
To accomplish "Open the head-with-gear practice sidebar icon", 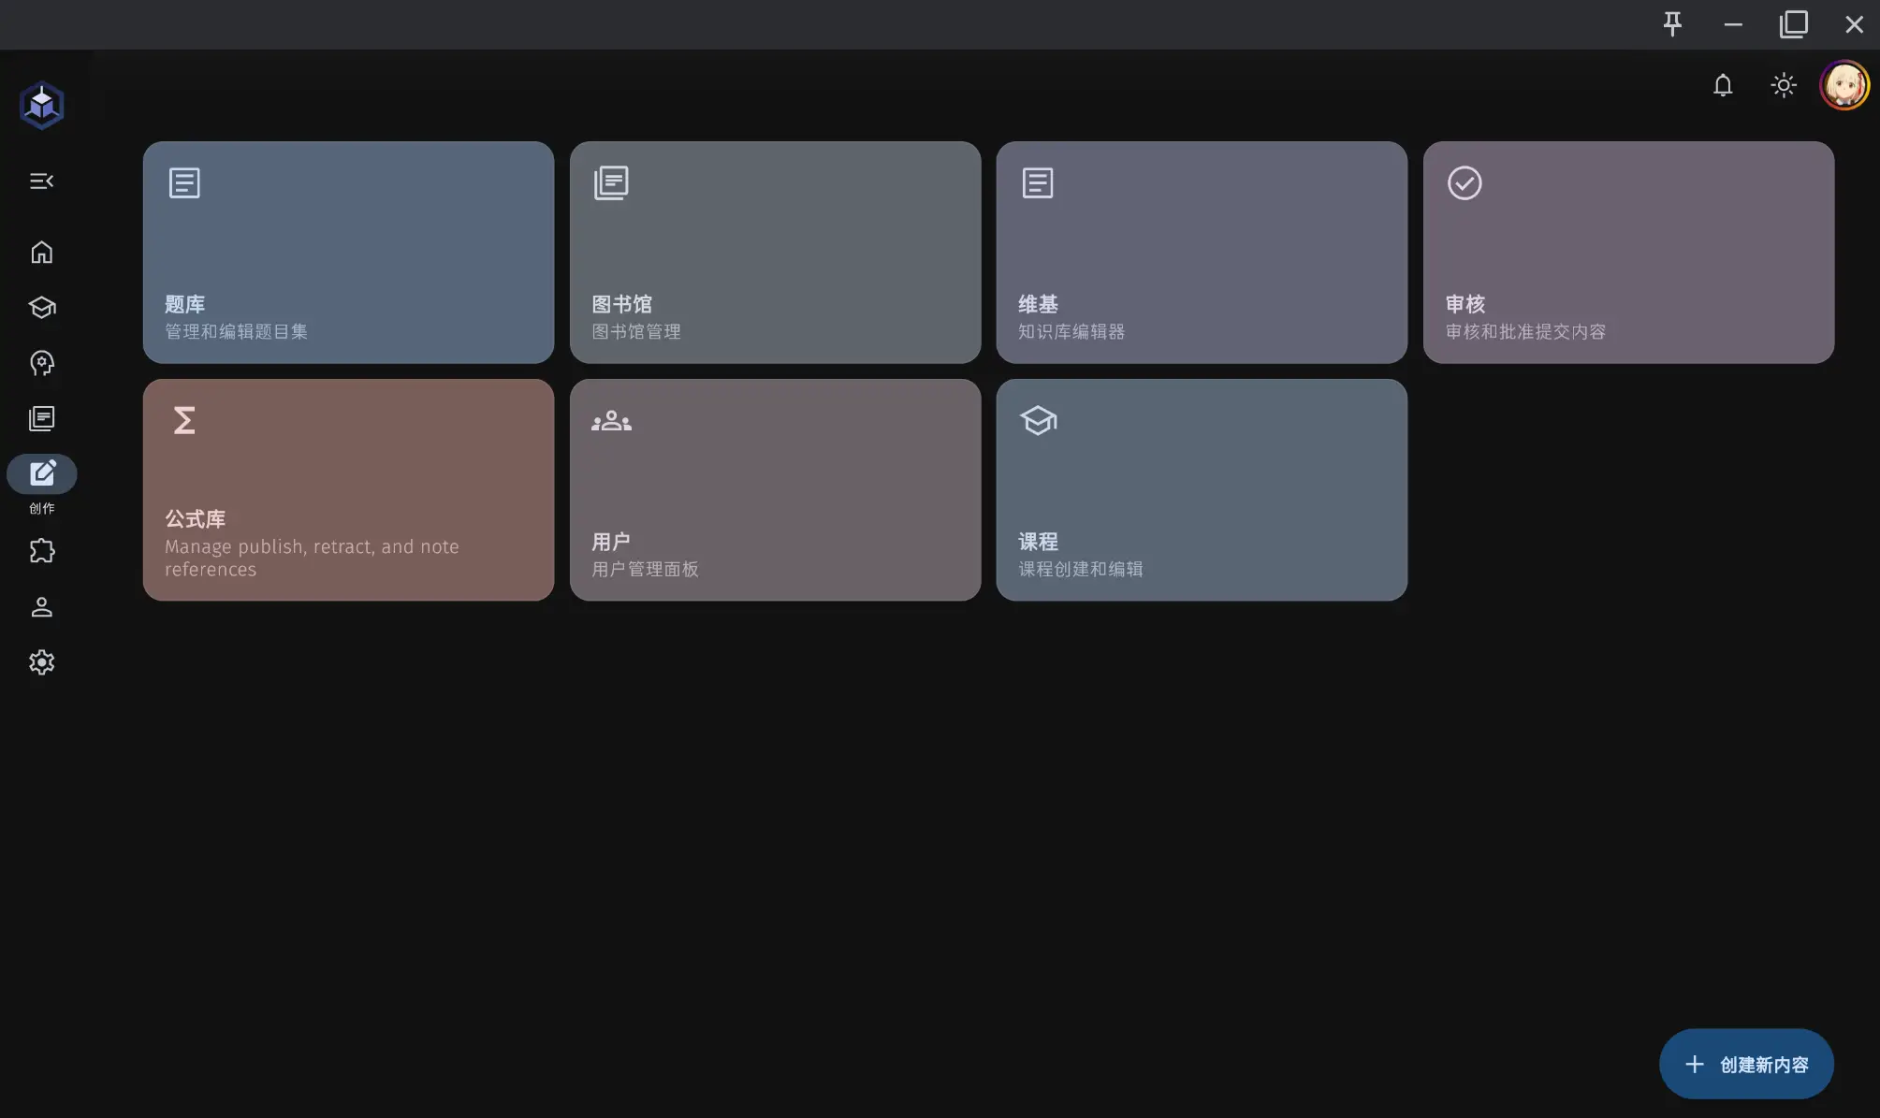I will tap(42, 363).
